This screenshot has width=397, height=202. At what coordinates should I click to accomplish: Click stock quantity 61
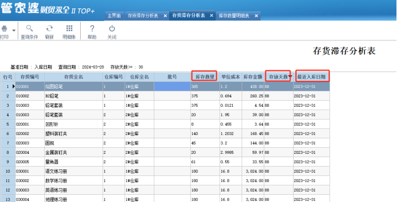[205, 162]
